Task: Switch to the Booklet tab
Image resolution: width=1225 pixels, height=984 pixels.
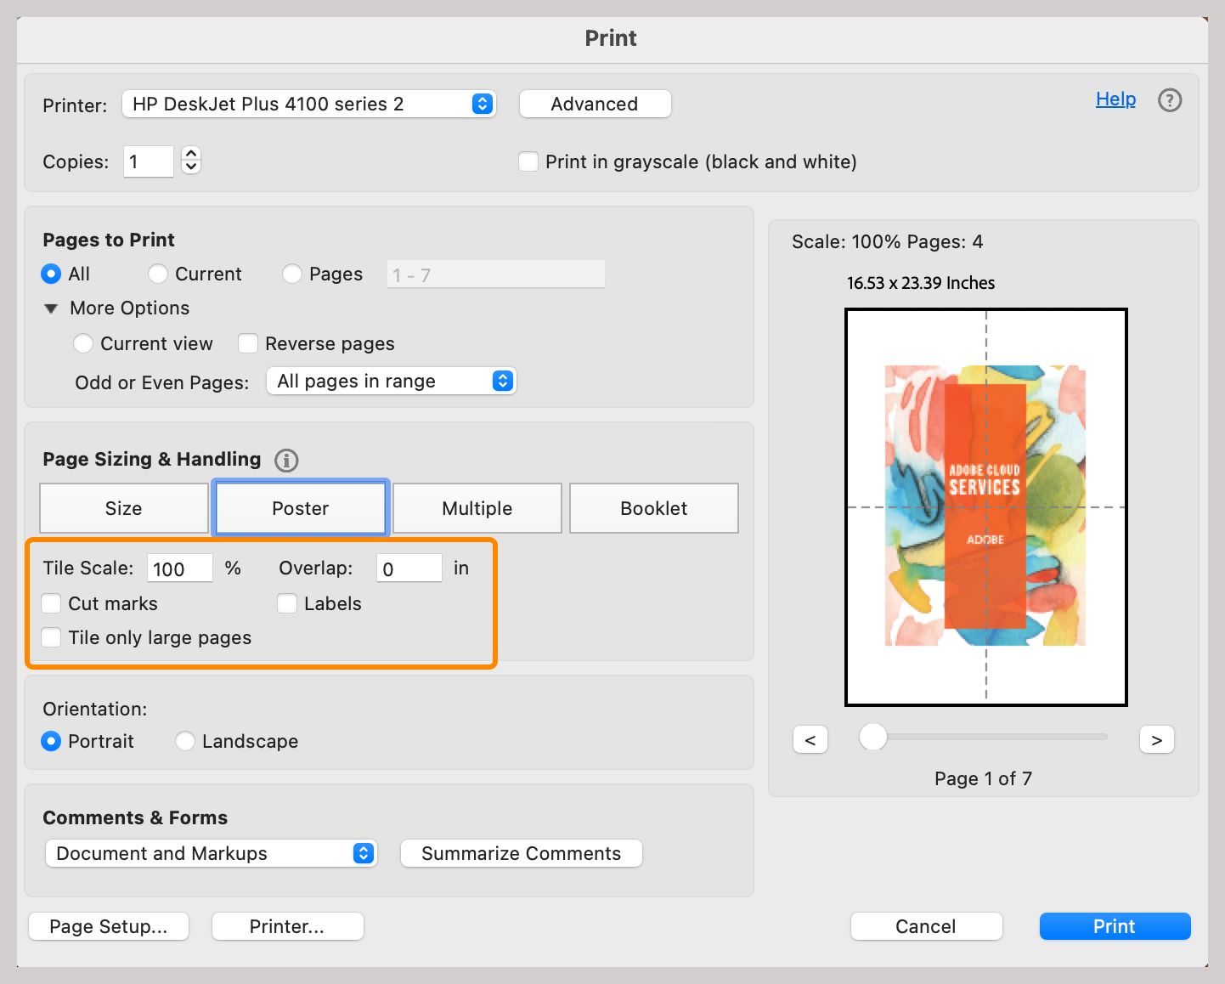Action: tap(653, 508)
